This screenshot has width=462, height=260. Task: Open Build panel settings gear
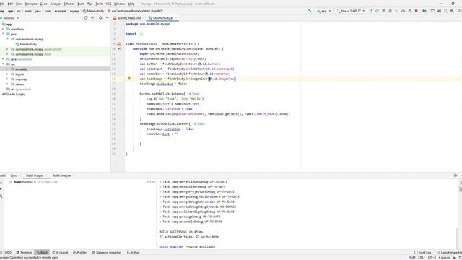point(456,175)
